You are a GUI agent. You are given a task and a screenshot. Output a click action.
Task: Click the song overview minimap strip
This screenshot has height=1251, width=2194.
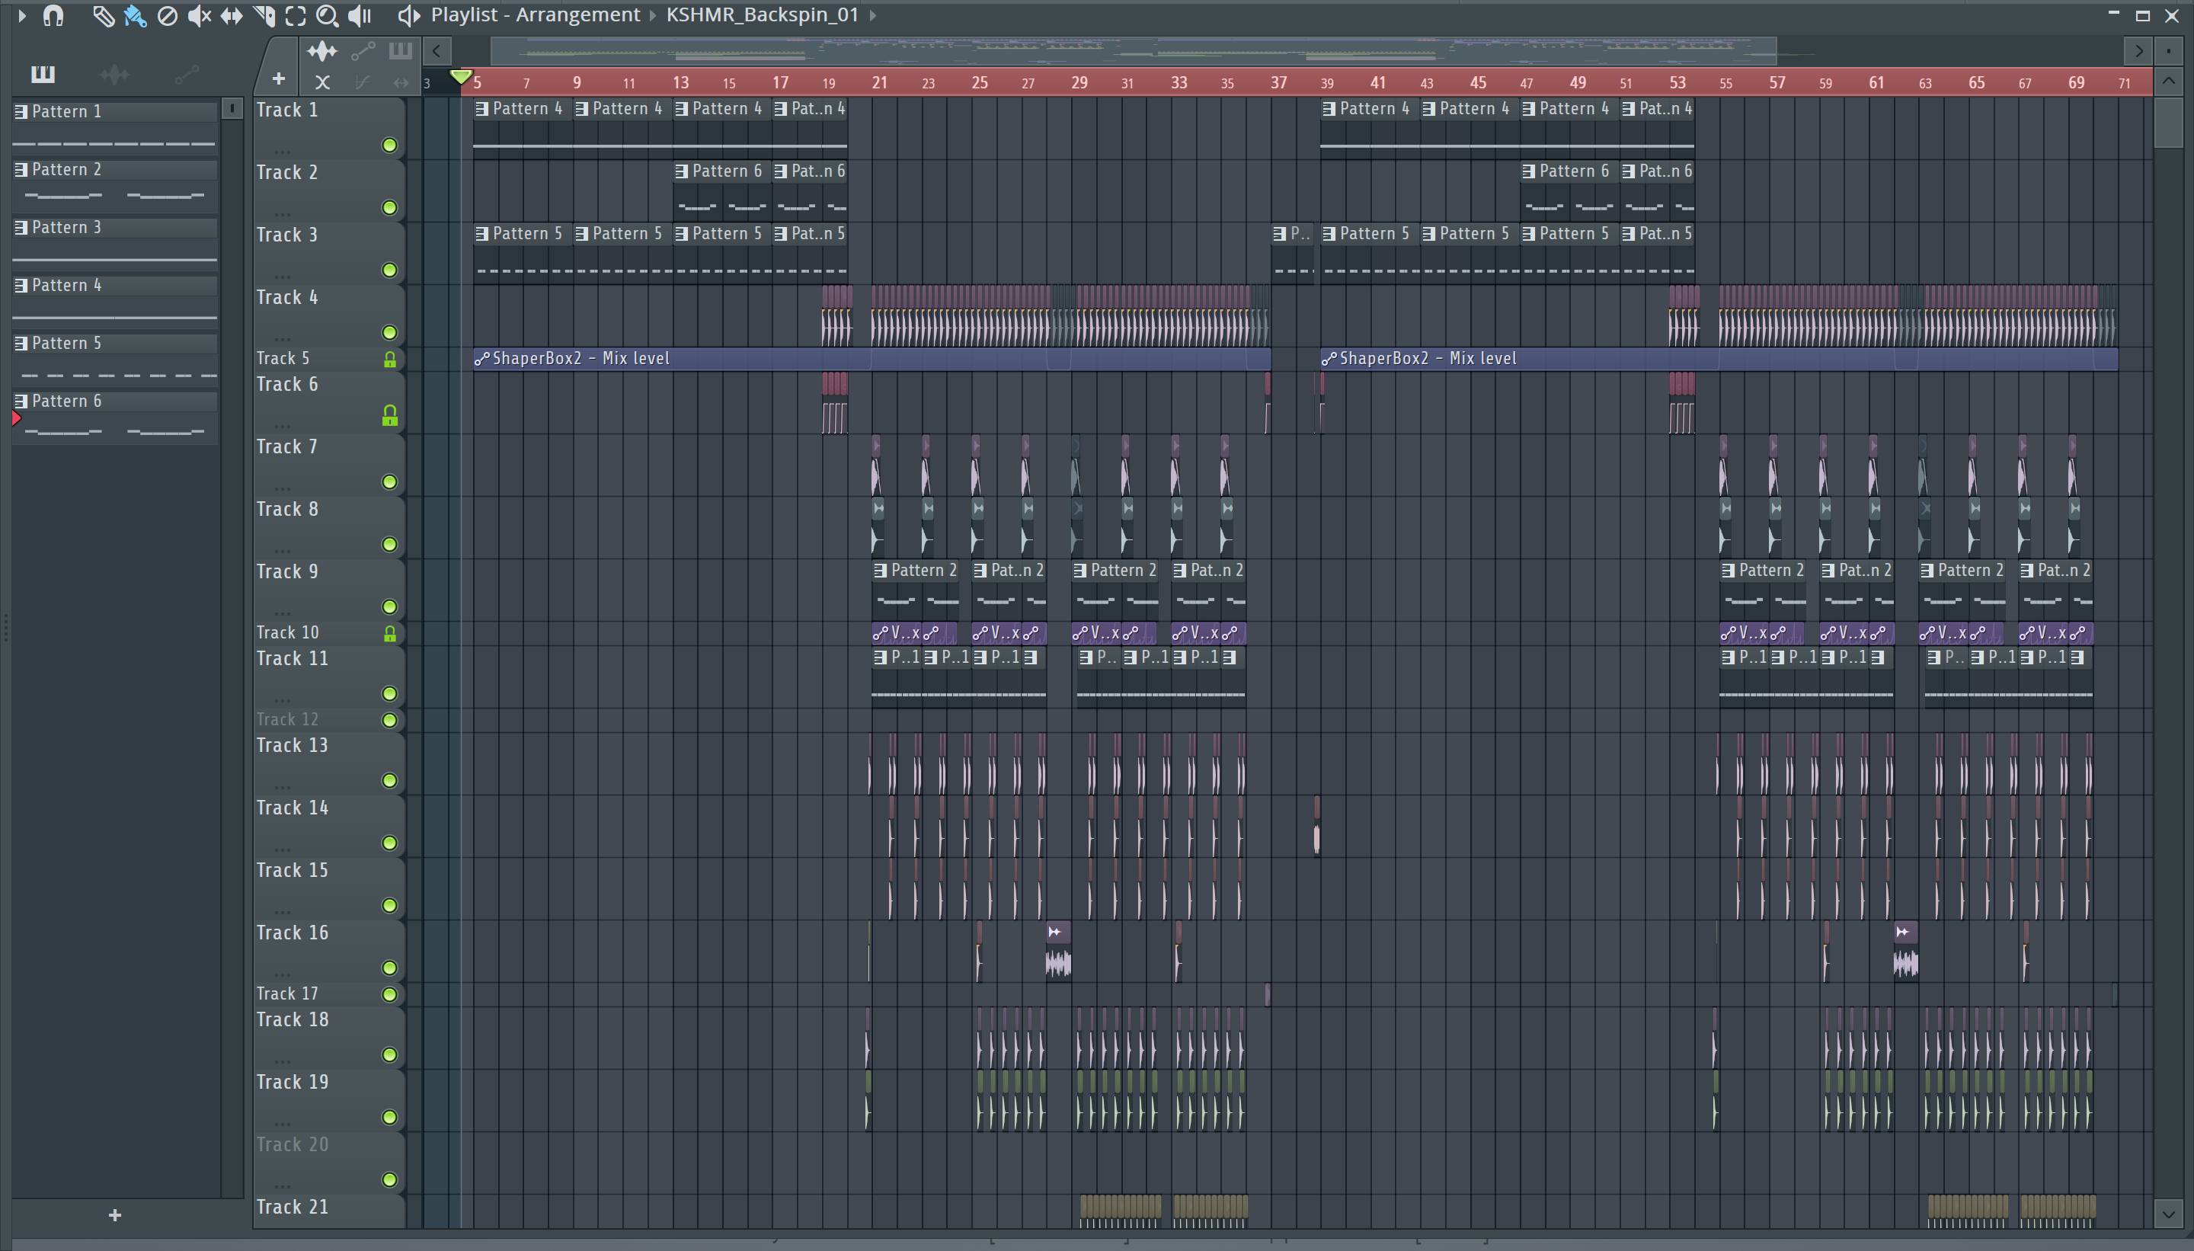tap(1133, 52)
